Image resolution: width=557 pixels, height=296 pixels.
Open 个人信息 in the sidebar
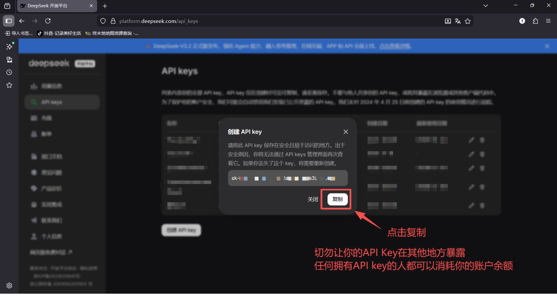click(62, 236)
